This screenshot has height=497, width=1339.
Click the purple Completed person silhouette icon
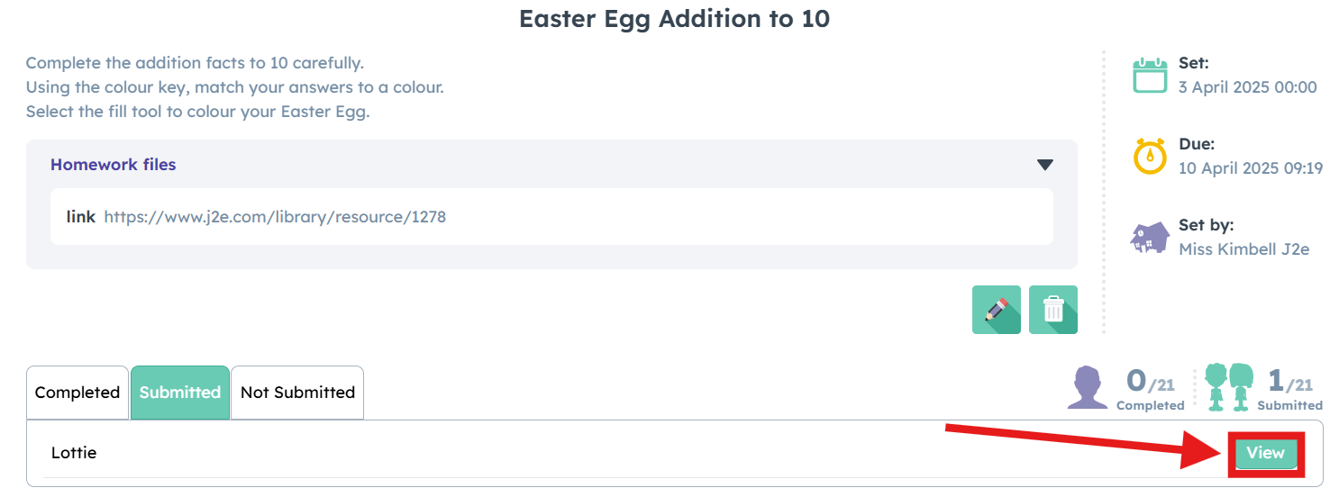click(x=1088, y=388)
